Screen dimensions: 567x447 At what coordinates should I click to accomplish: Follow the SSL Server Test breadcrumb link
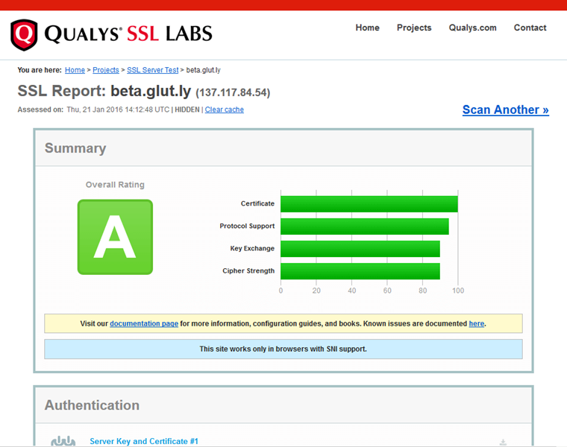[153, 70]
